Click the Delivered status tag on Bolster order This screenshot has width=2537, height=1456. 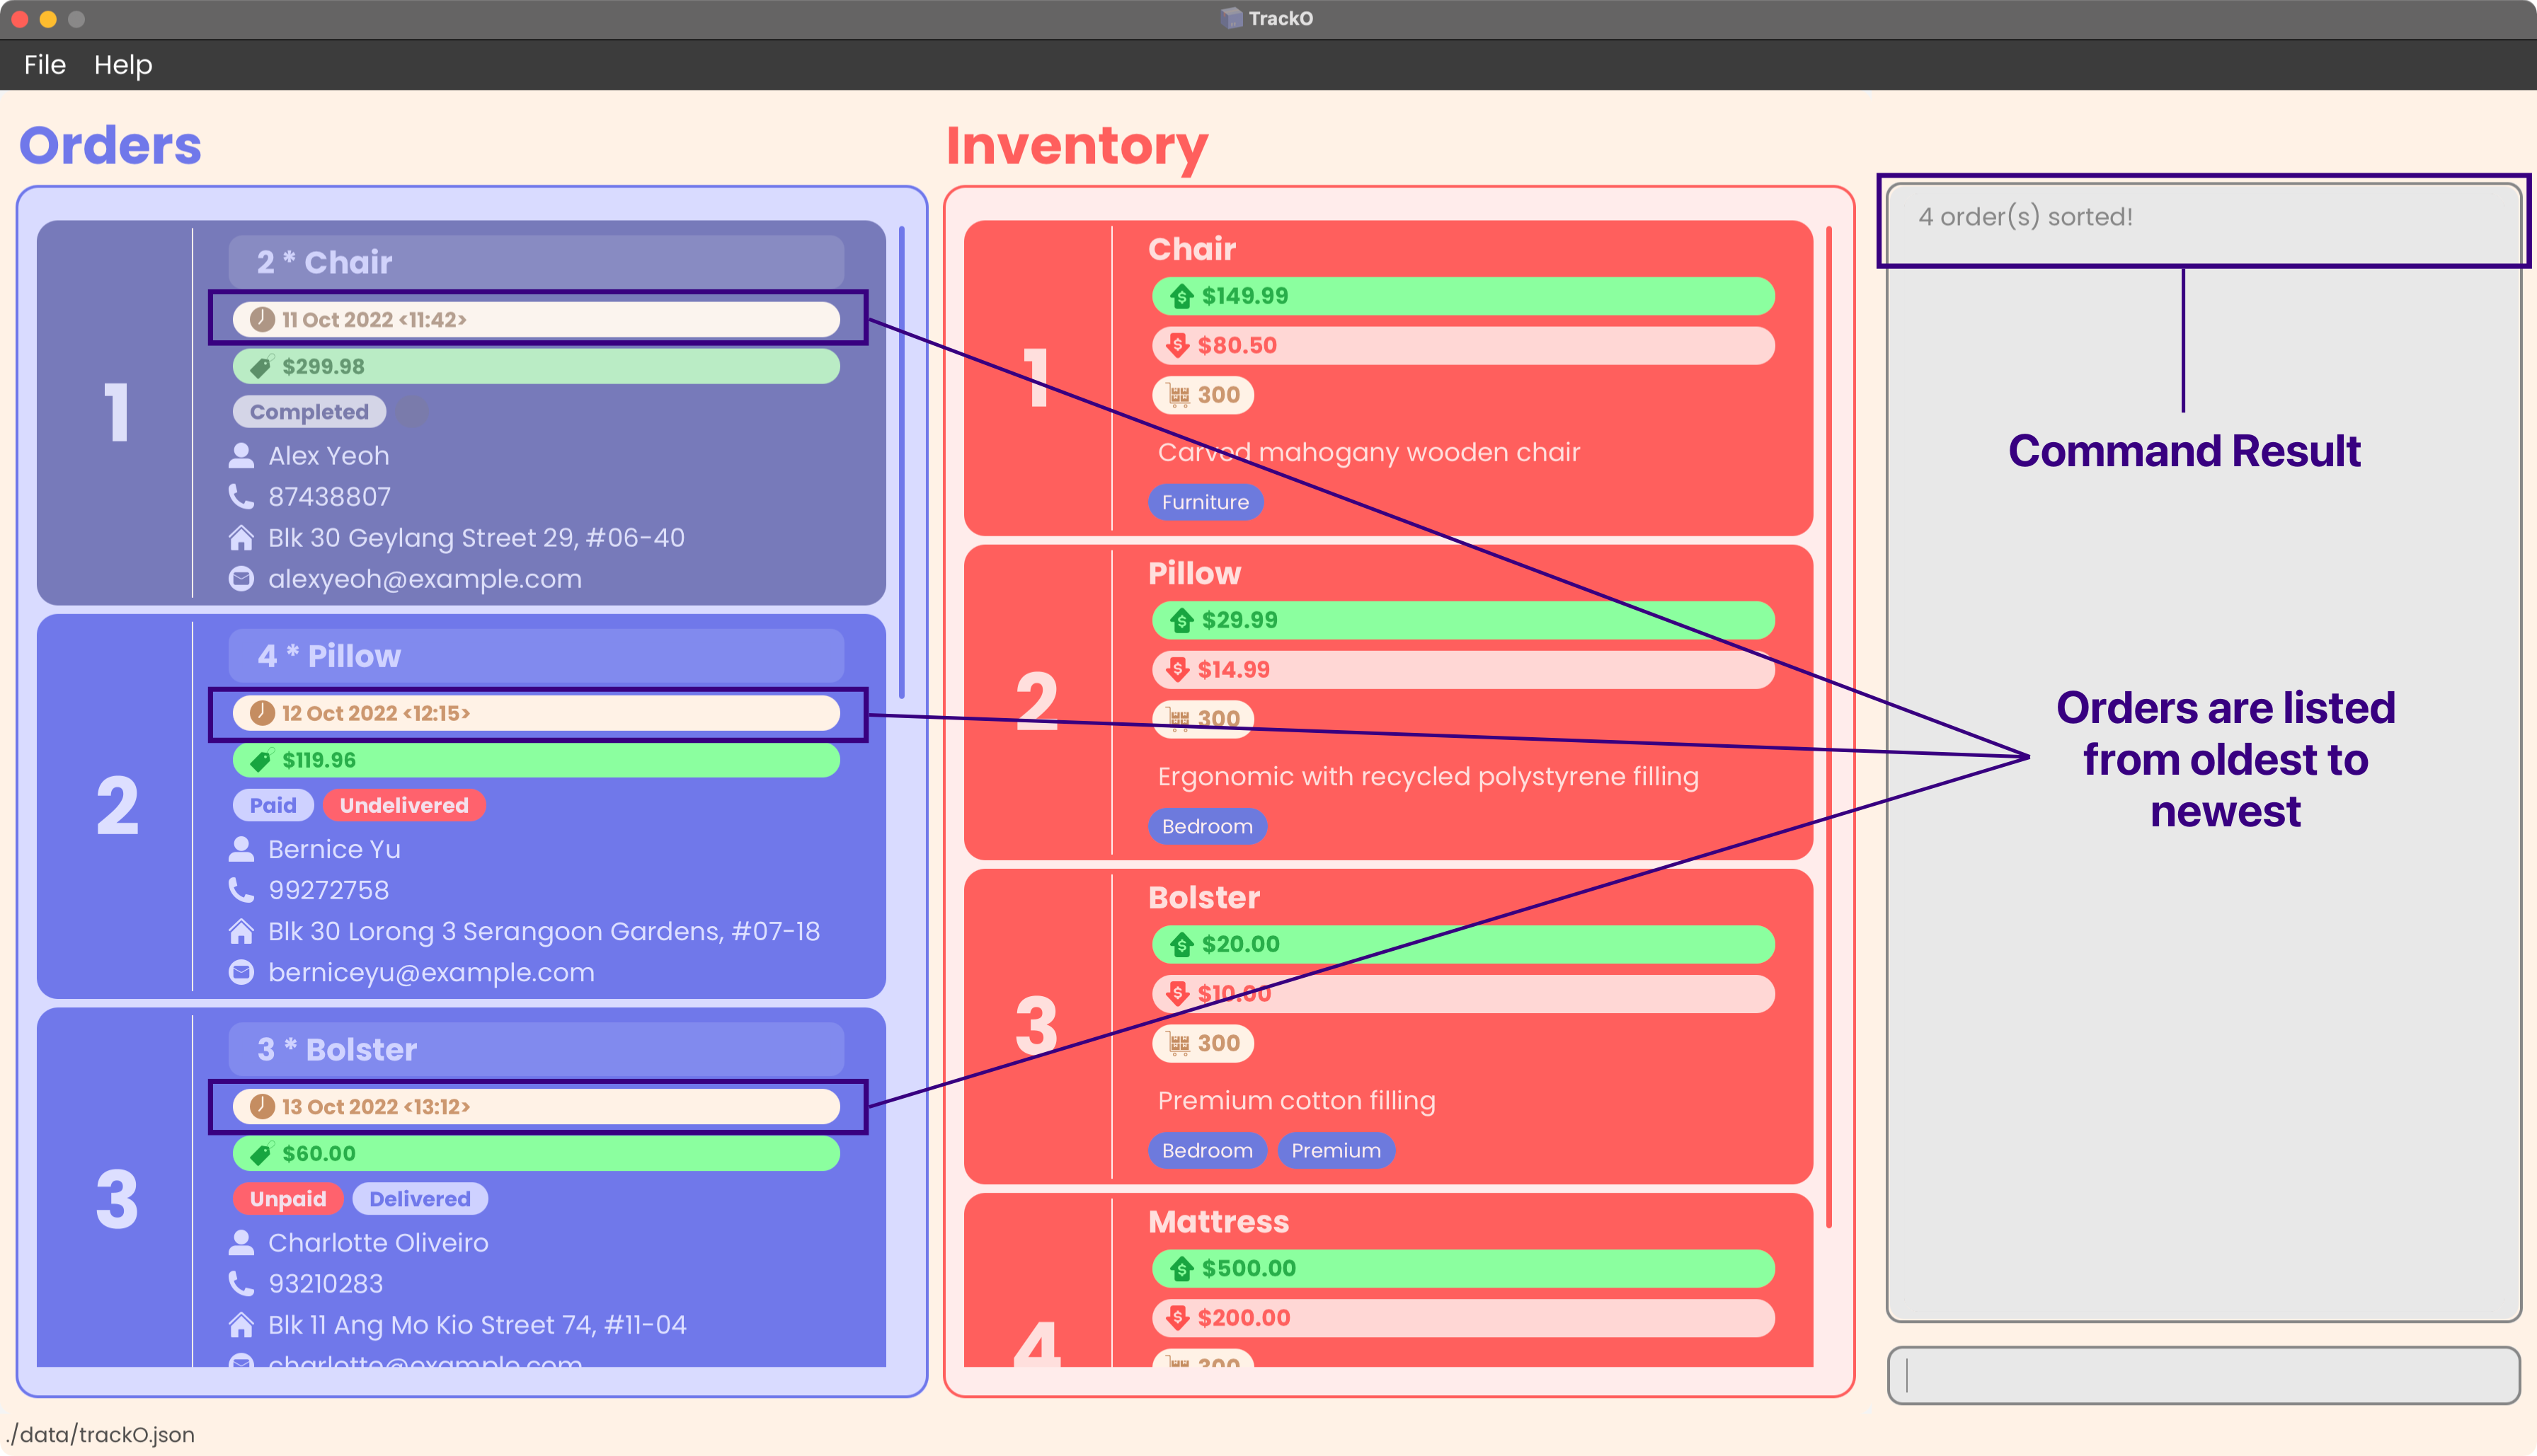pos(420,1199)
